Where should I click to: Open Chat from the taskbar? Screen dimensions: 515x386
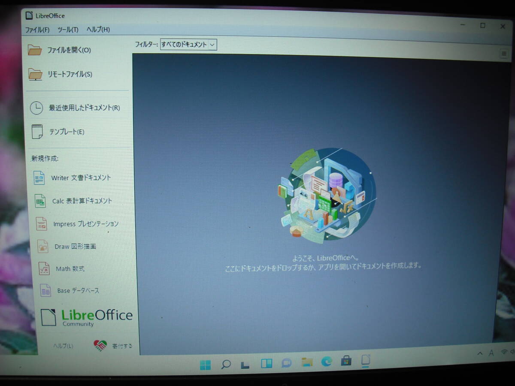pyautogui.click(x=286, y=363)
